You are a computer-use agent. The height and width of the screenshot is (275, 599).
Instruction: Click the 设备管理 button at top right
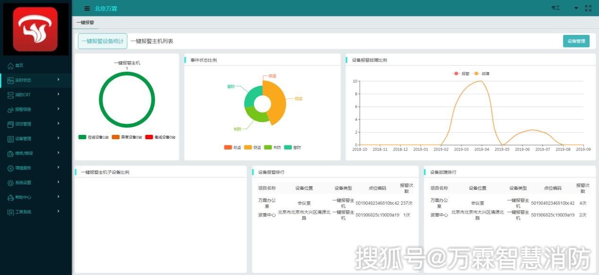tap(576, 41)
